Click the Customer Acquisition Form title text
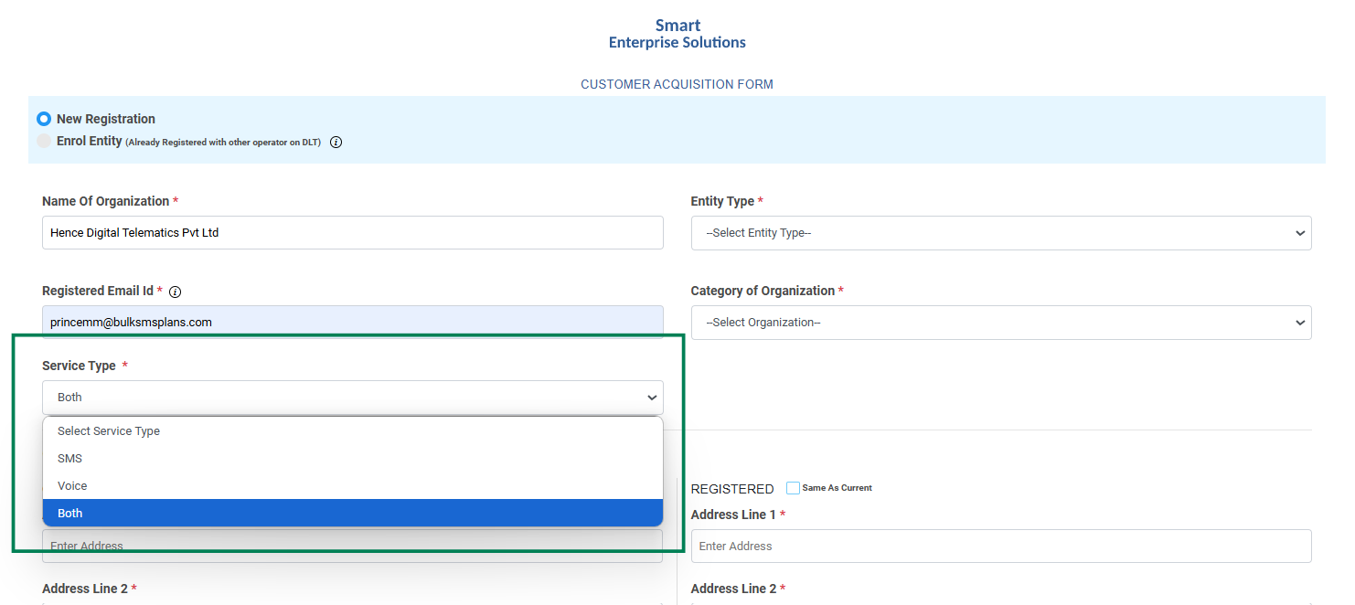1355x605 pixels. pos(677,84)
